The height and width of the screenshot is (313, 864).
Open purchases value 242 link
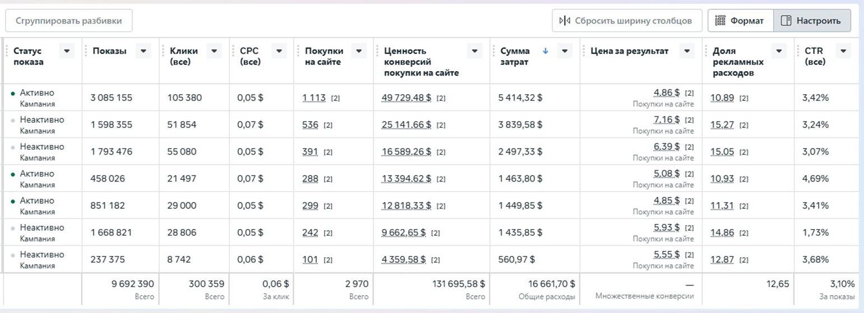pos(310,232)
